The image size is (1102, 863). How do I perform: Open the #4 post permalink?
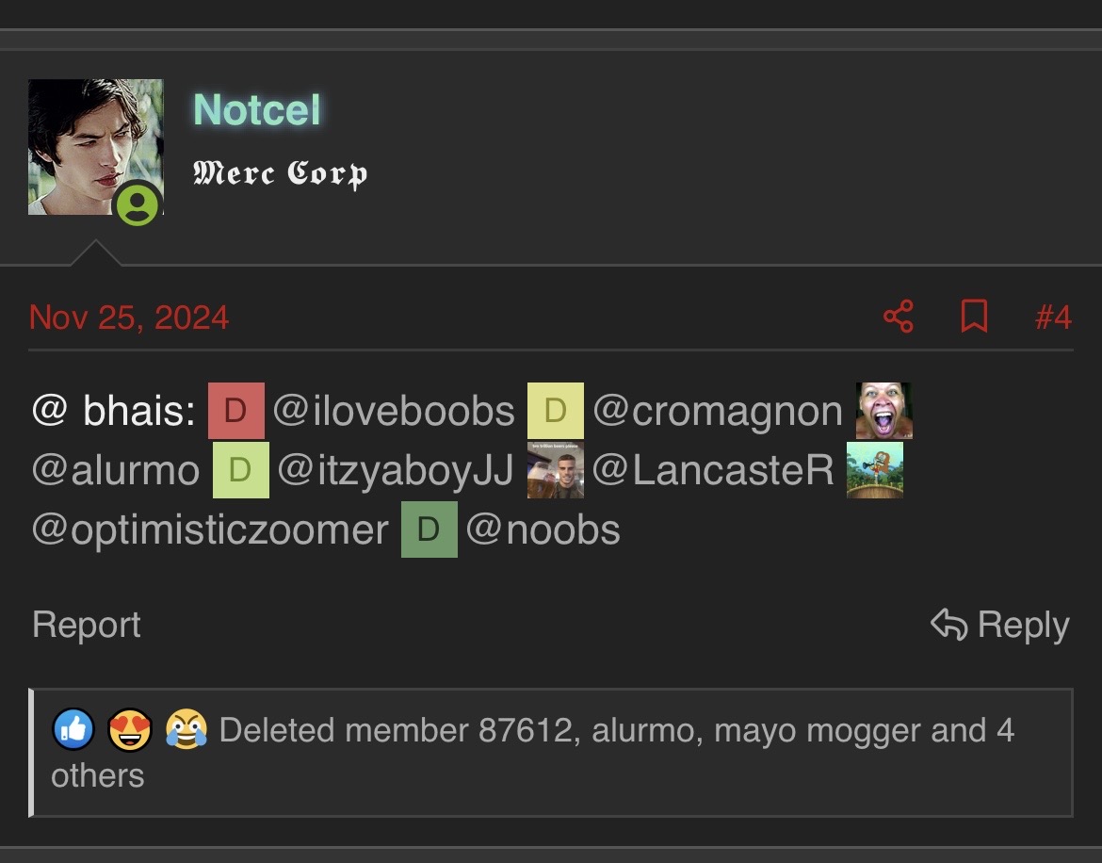1053,317
